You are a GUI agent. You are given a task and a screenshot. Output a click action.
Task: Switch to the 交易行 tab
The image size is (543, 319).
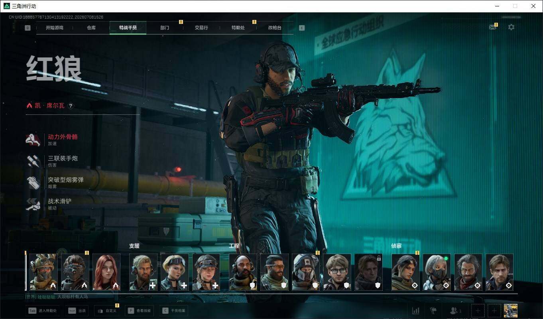tap(201, 28)
